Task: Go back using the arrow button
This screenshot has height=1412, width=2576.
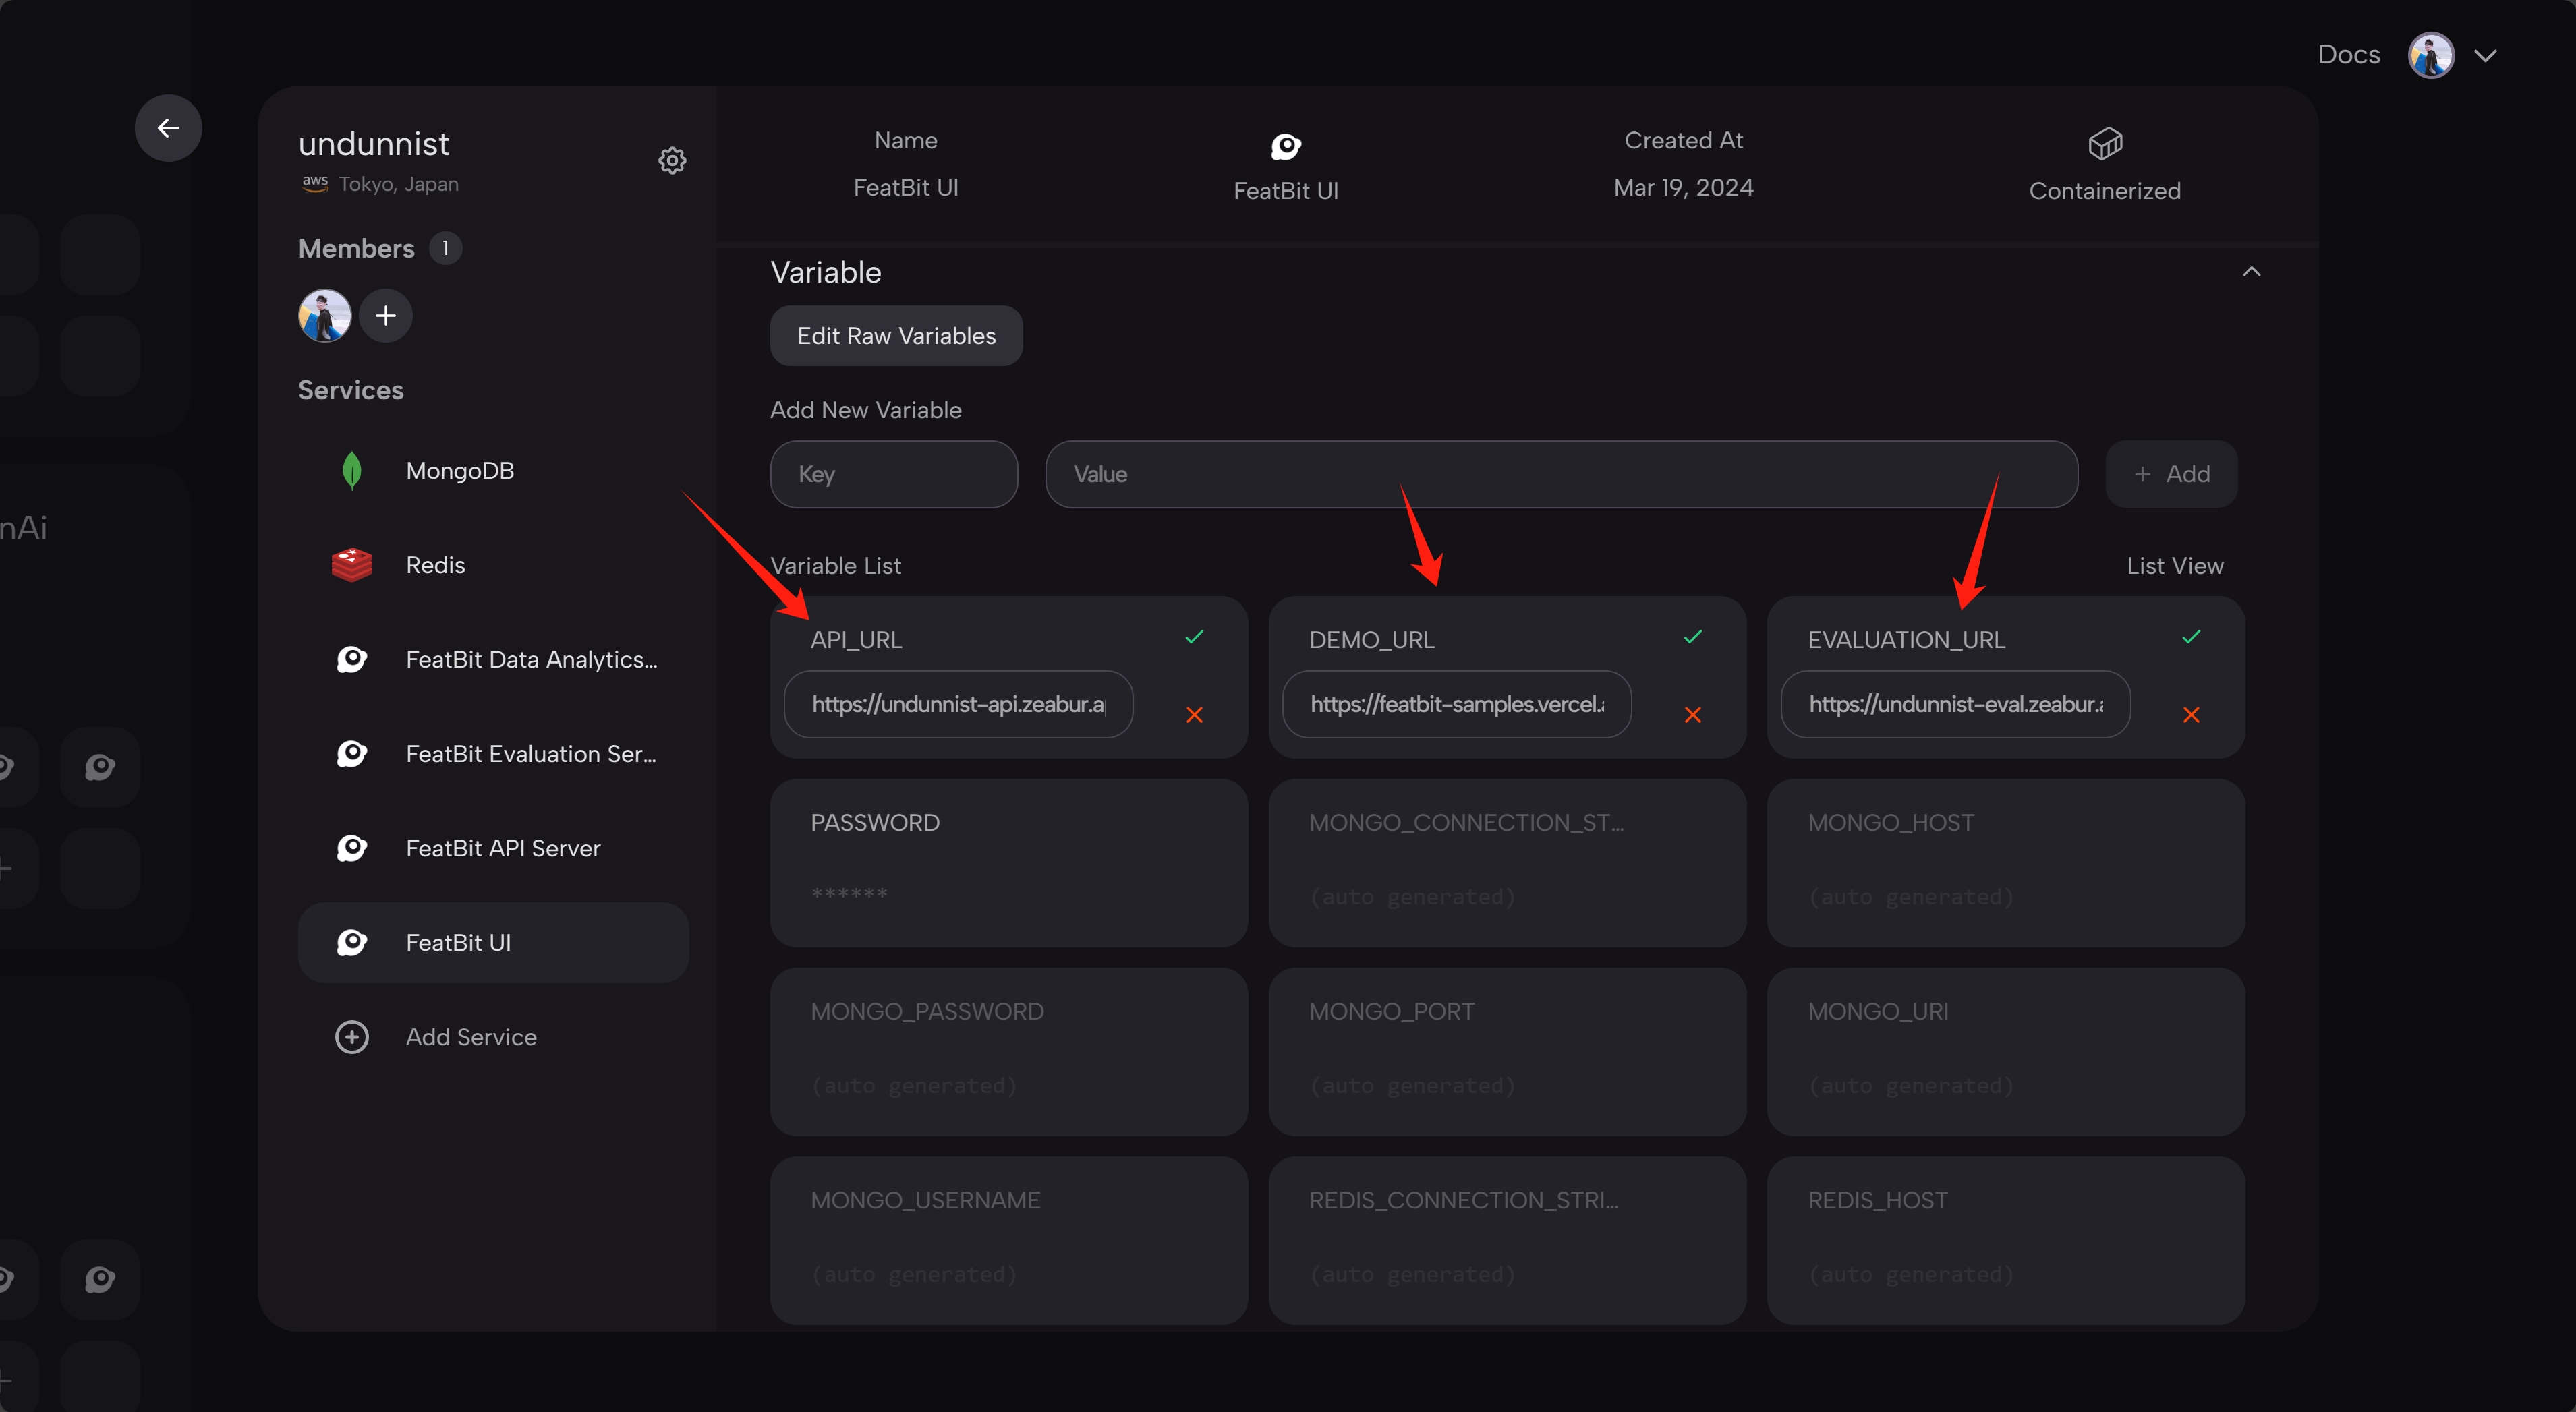Action: (x=168, y=128)
